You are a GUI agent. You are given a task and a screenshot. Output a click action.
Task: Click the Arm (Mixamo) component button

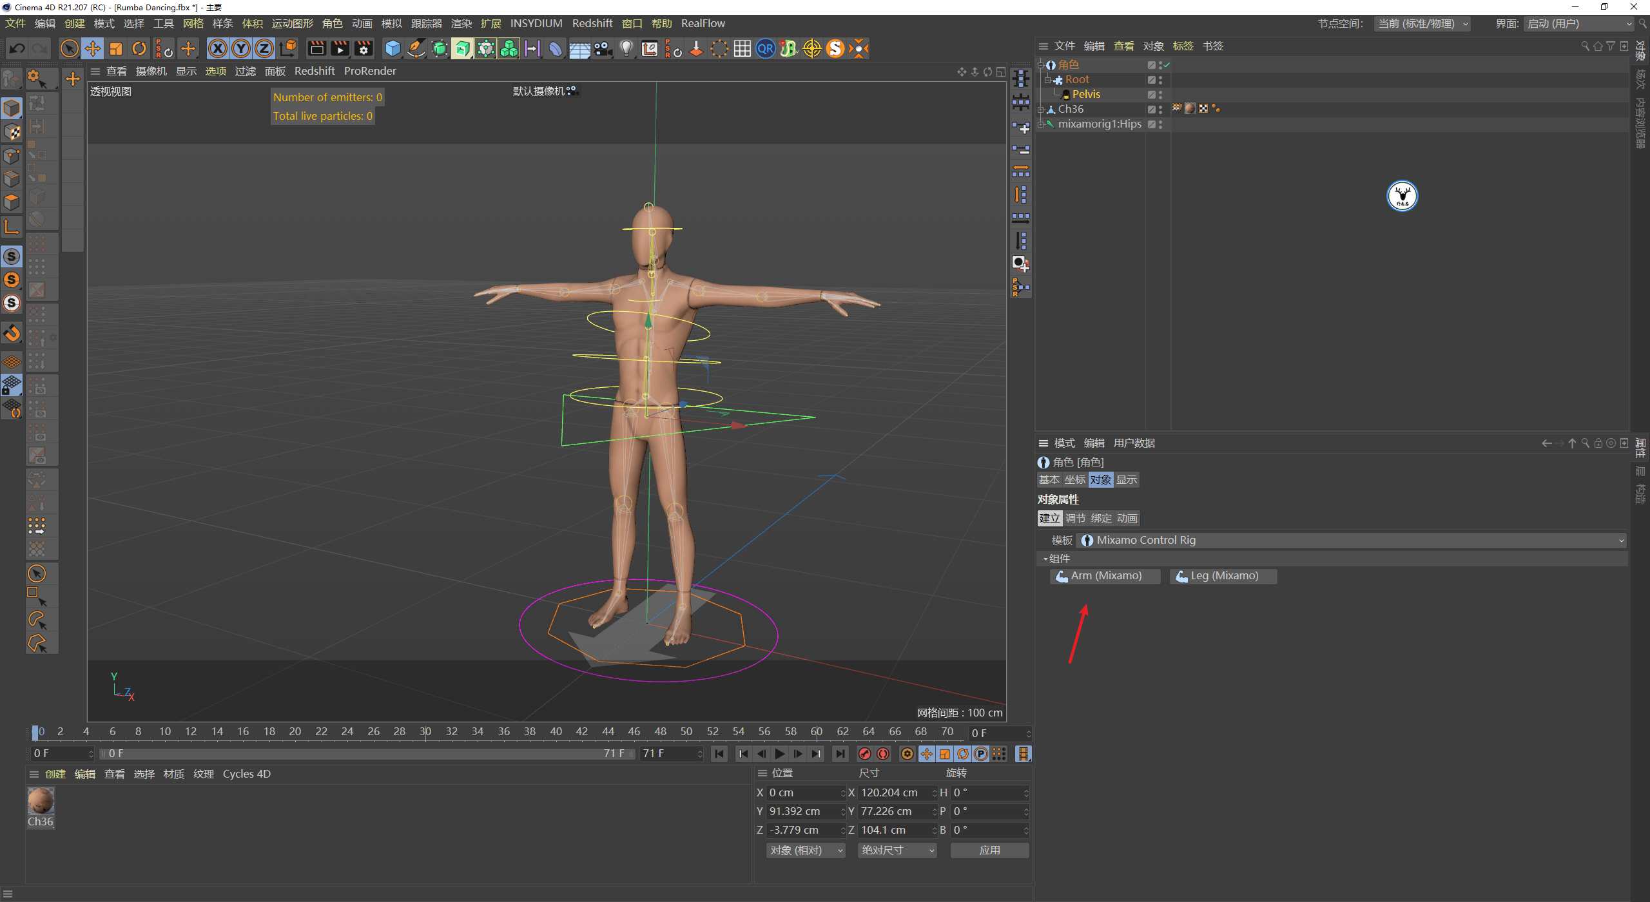[x=1105, y=575]
